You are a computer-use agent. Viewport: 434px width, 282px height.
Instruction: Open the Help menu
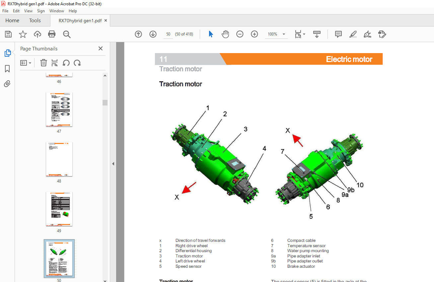(73, 11)
